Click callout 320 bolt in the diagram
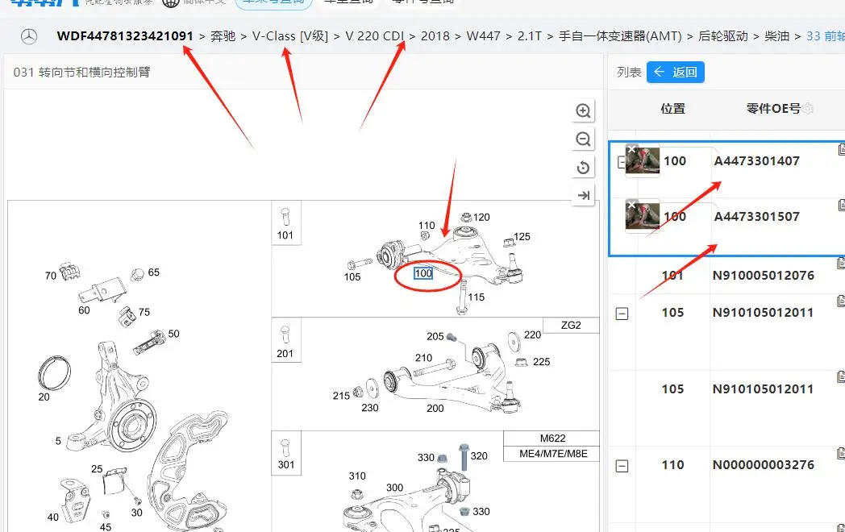This screenshot has width=845, height=532. pyautogui.click(x=479, y=456)
